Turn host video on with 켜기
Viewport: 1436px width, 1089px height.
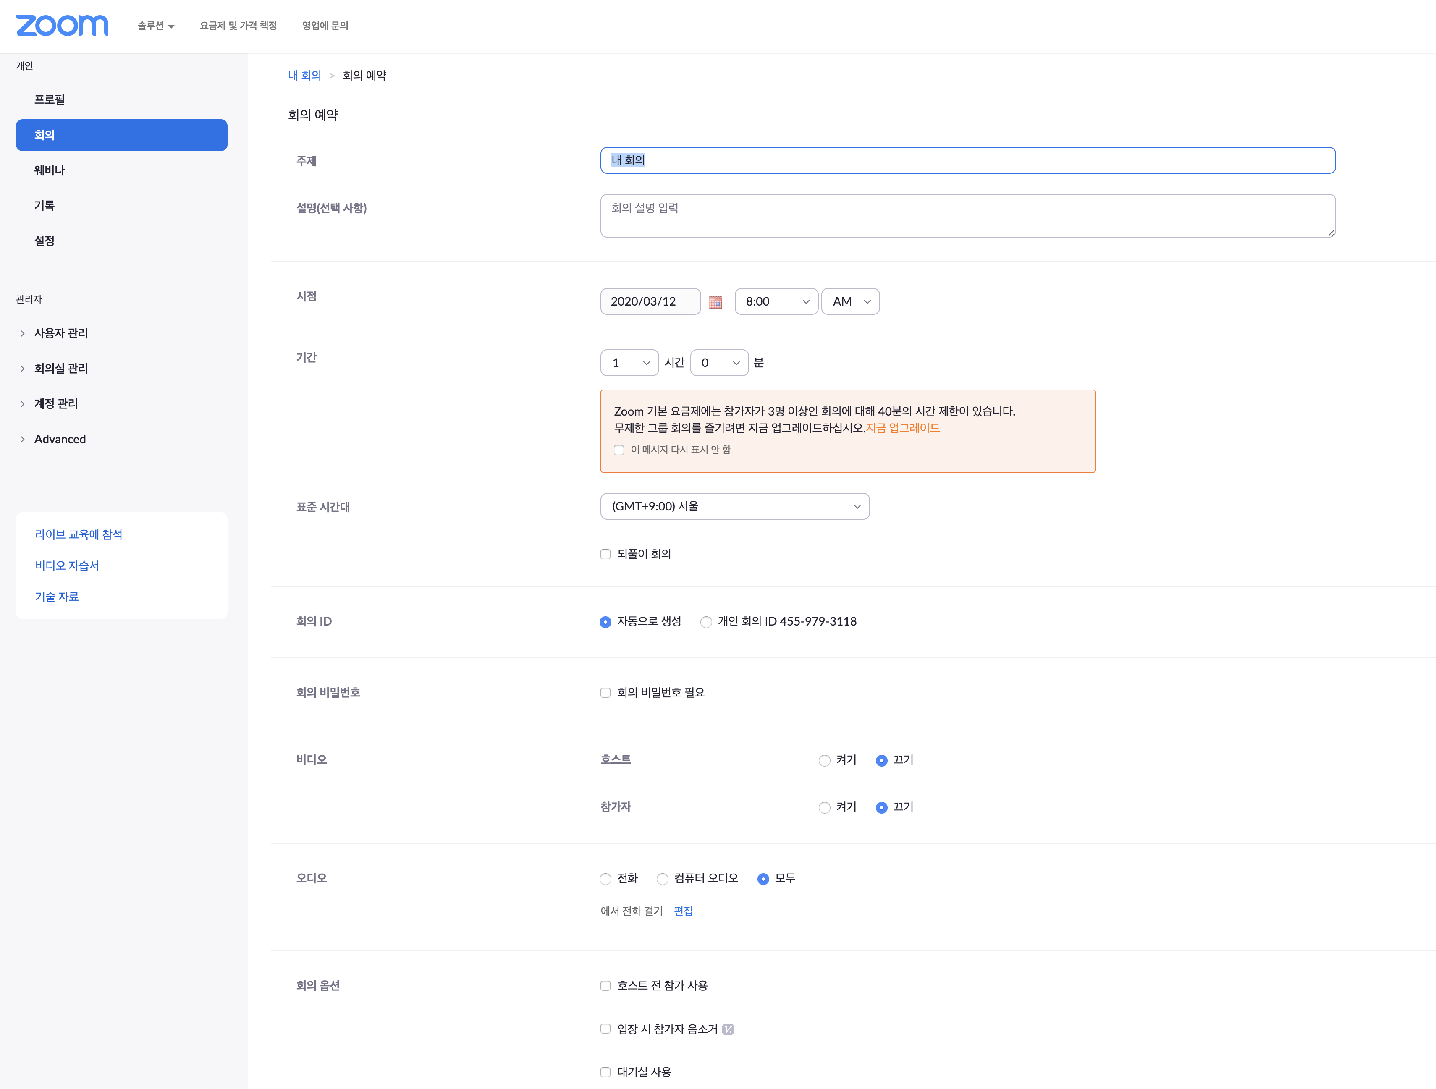pyautogui.click(x=825, y=761)
